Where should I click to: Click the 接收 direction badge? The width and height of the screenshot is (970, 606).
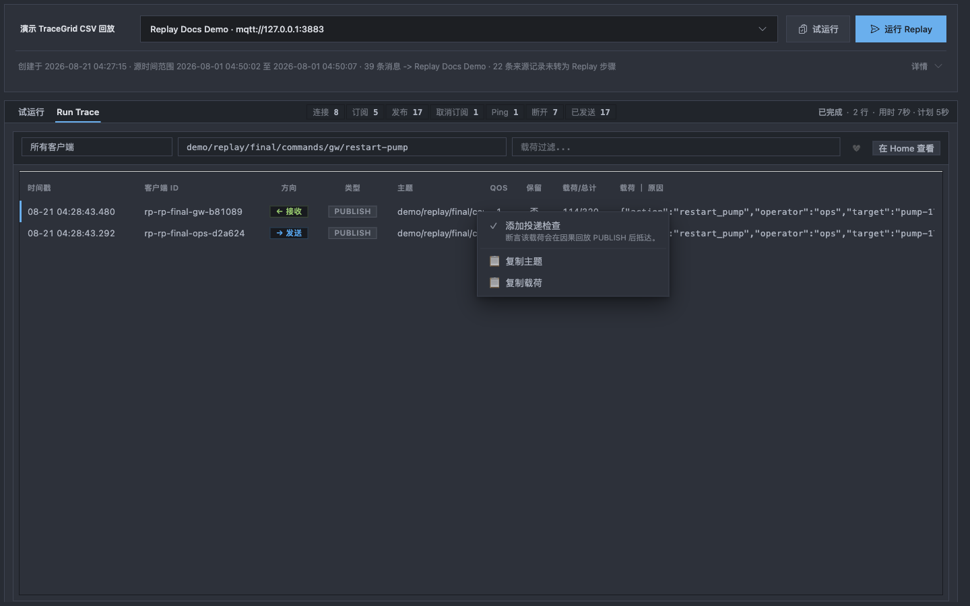[x=289, y=211]
